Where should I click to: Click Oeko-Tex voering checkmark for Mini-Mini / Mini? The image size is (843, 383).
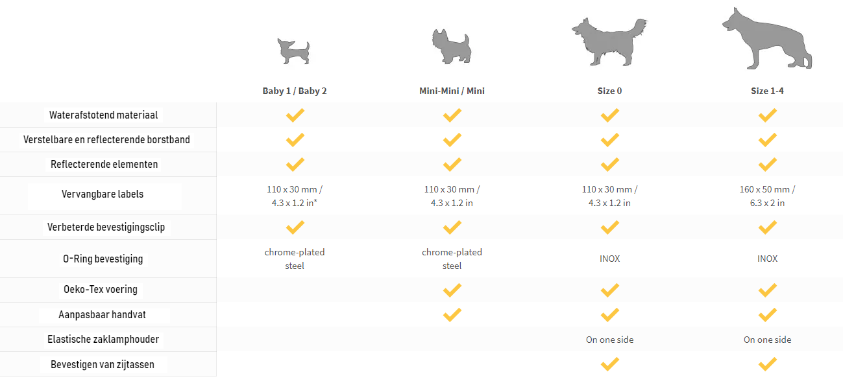[452, 290]
